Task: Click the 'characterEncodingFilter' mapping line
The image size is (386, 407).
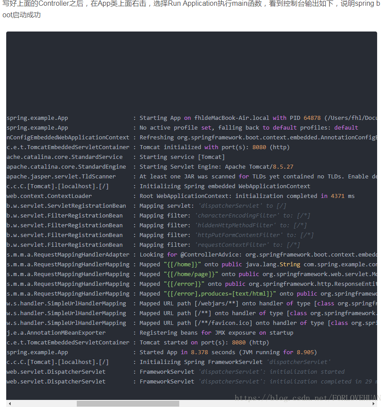Action: coord(225,216)
